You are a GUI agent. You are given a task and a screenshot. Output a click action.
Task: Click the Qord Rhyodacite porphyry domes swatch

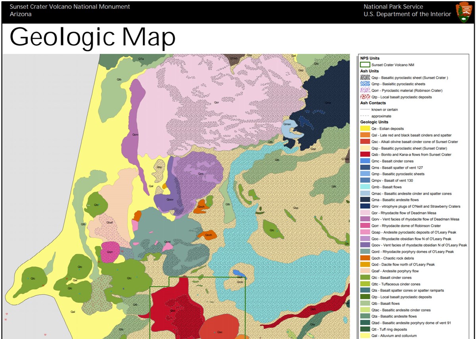click(x=365, y=252)
